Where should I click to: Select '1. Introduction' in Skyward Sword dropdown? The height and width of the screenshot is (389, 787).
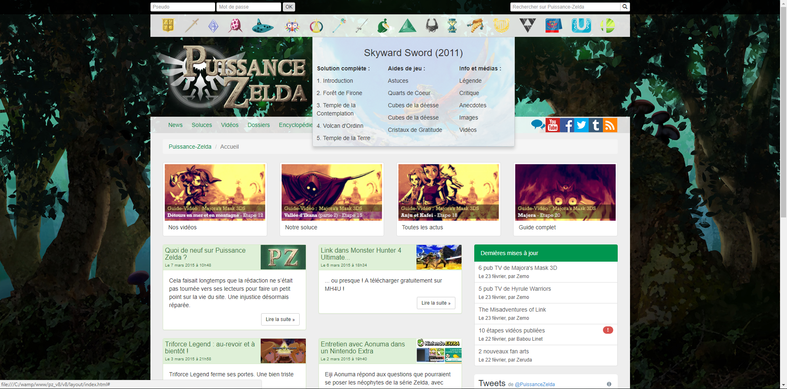[335, 81]
